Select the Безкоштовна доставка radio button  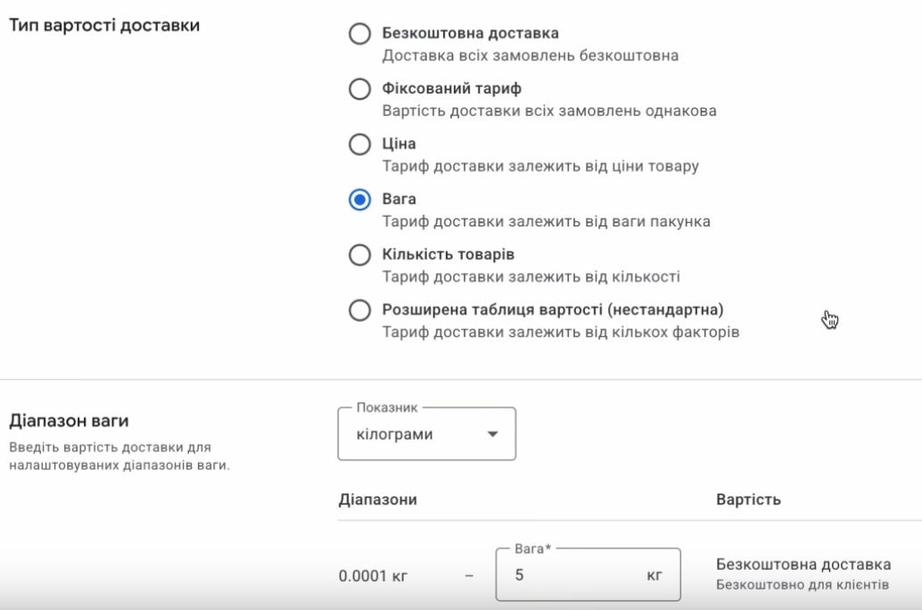(359, 34)
